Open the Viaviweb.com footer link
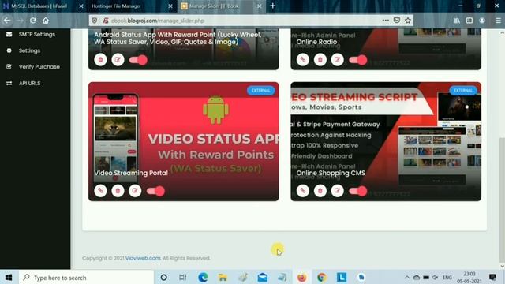Image resolution: width=505 pixels, height=284 pixels. (x=143, y=258)
